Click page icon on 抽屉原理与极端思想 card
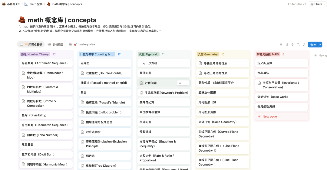Viewport: 327px width, 170px height. click(82, 122)
